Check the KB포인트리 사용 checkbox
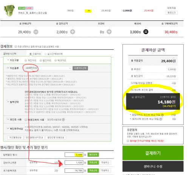Image resolution: width=189 pixels, height=175 pixels. click(x=26, y=120)
